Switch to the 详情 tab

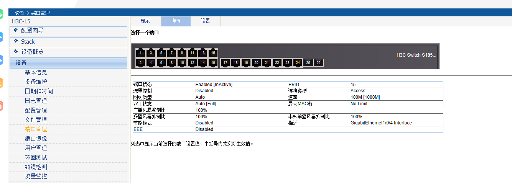pyautogui.click(x=176, y=21)
